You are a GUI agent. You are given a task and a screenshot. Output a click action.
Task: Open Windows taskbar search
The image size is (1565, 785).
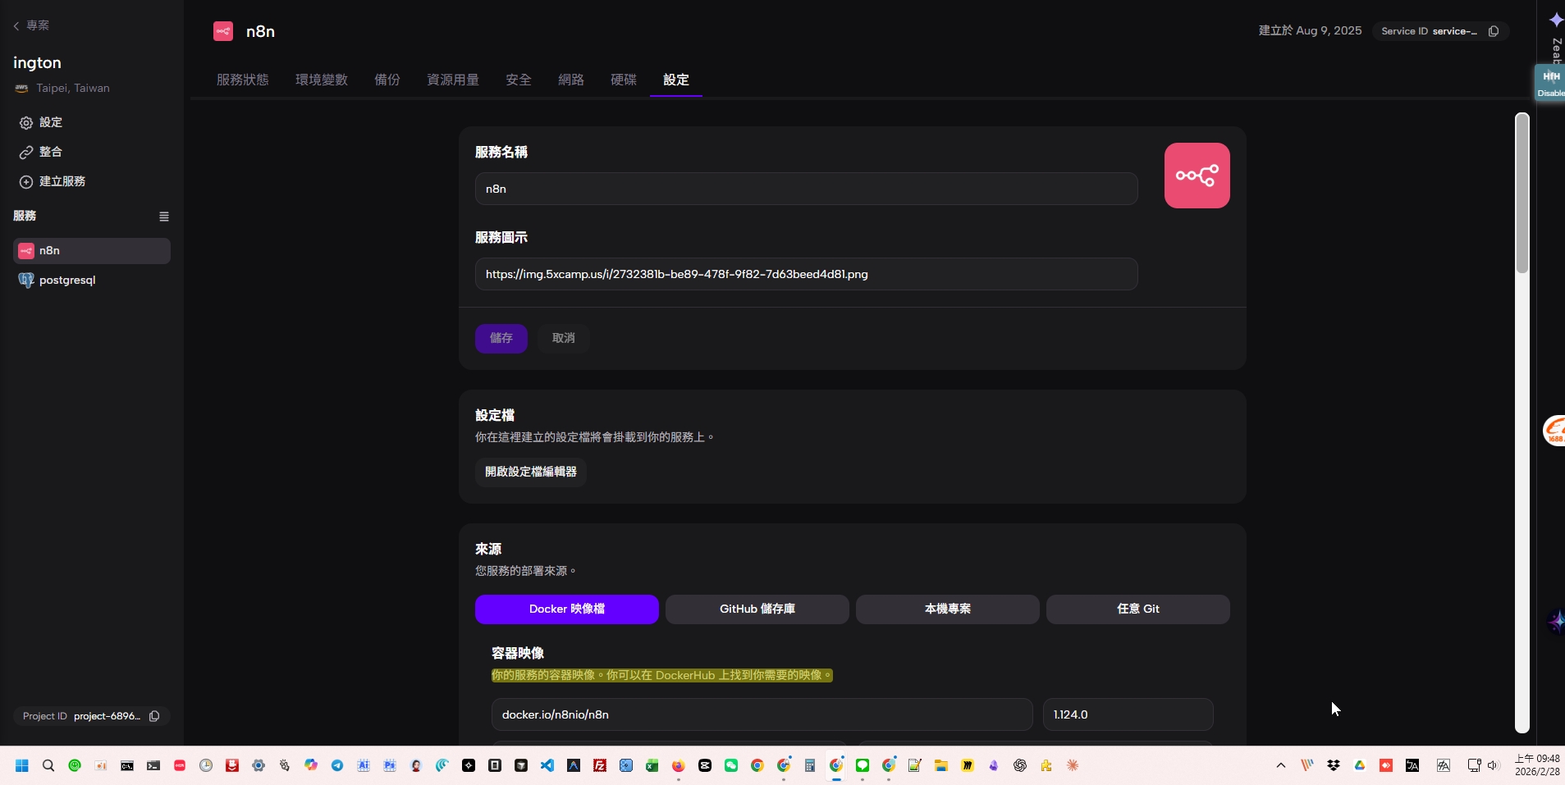point(48,765)
